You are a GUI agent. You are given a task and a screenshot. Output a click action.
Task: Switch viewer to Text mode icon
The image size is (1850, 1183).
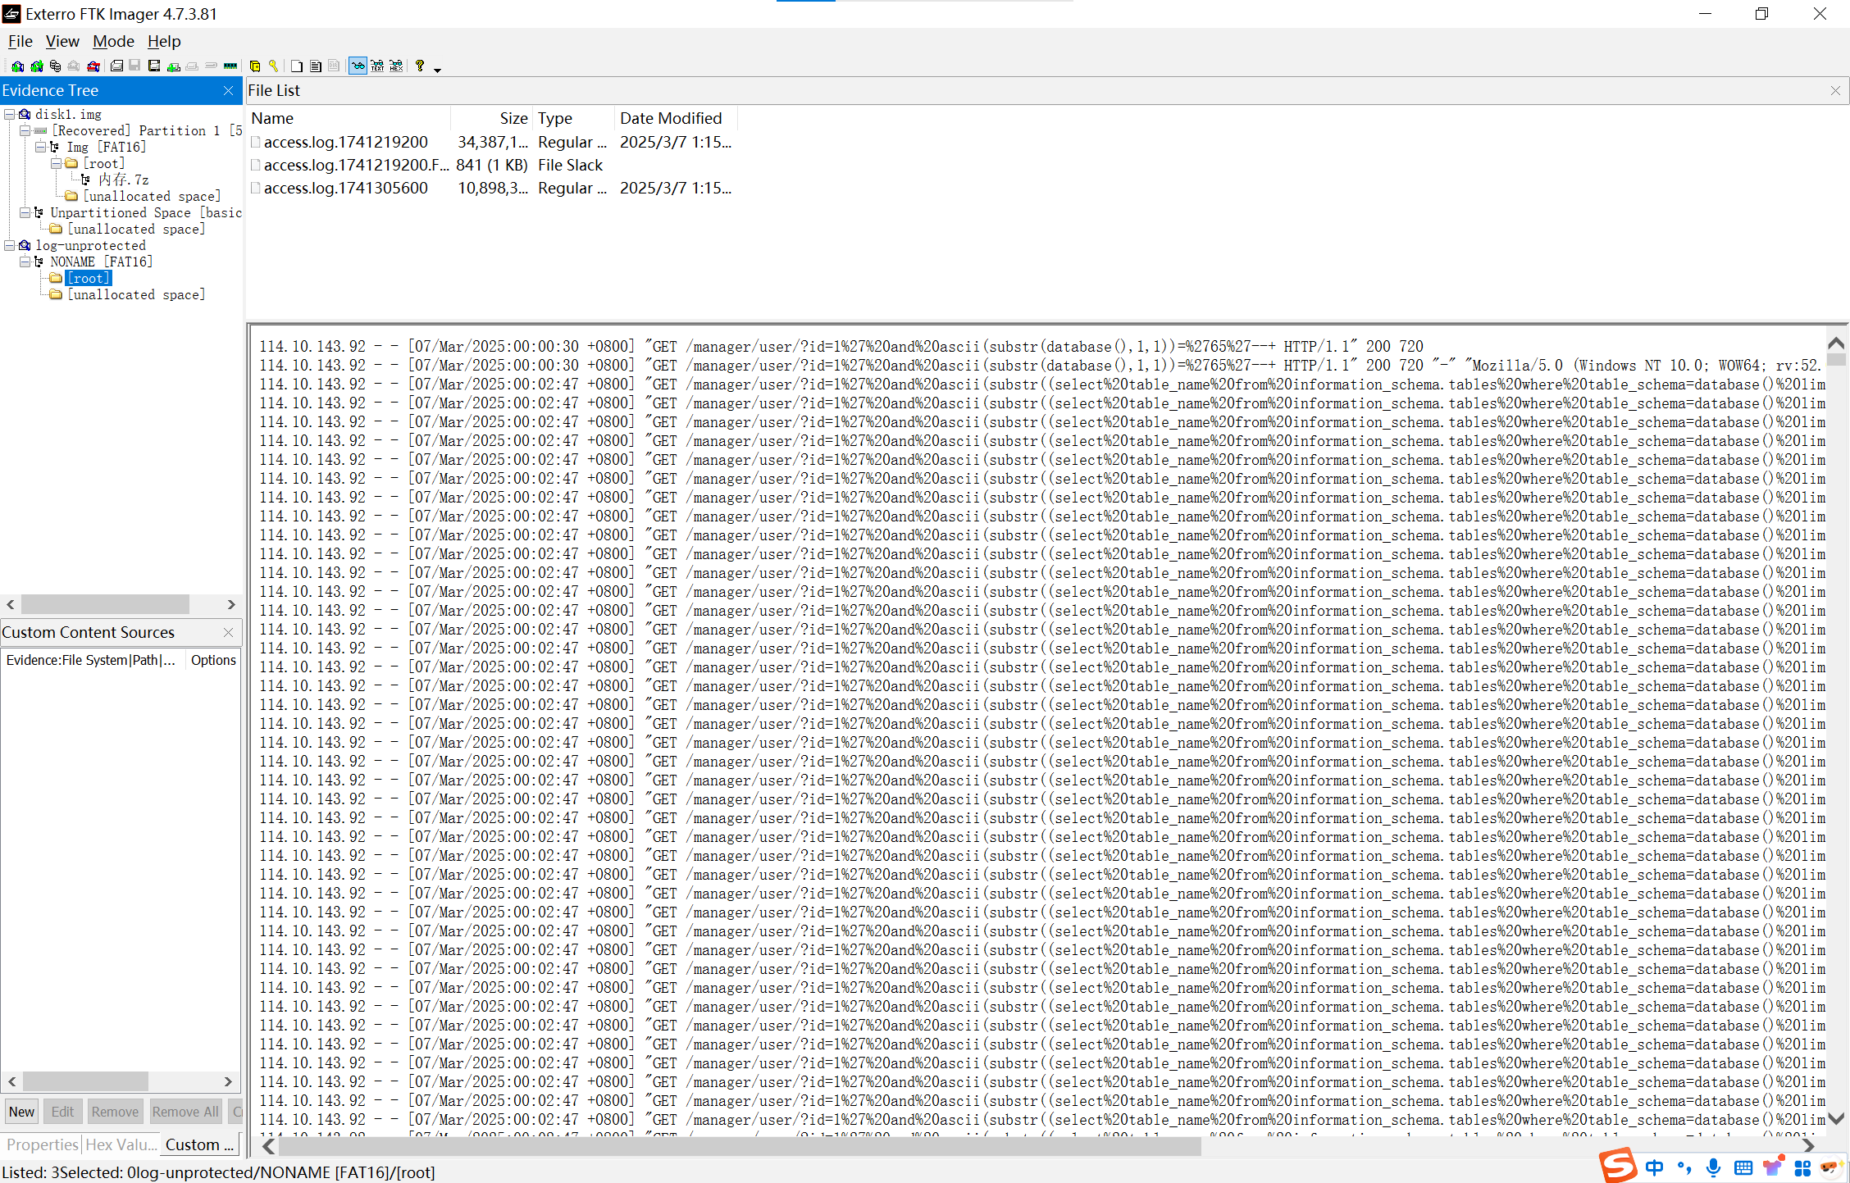coord(377,66)
